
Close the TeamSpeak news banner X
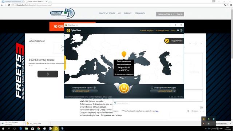coord(188,111)
